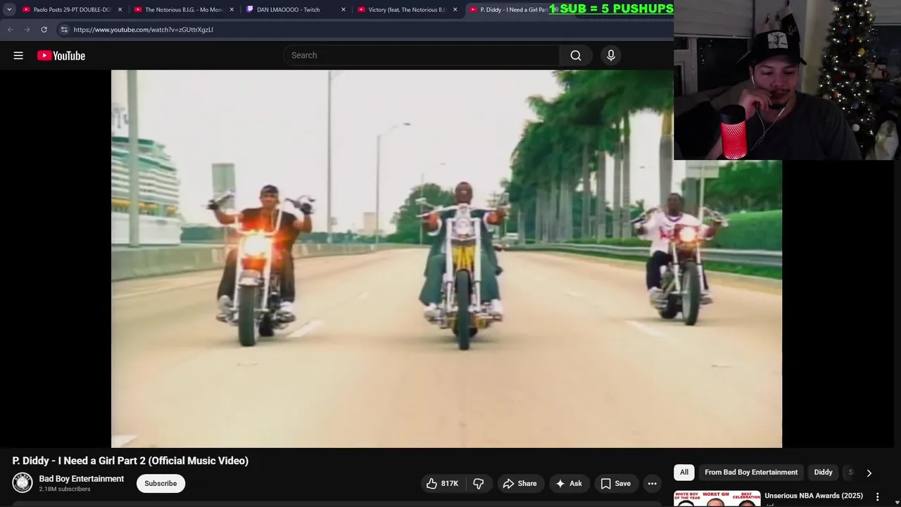Open the Share dialog
Viewport: 901px width, 507px height.
pyautogui.click(x=519, y=484)
